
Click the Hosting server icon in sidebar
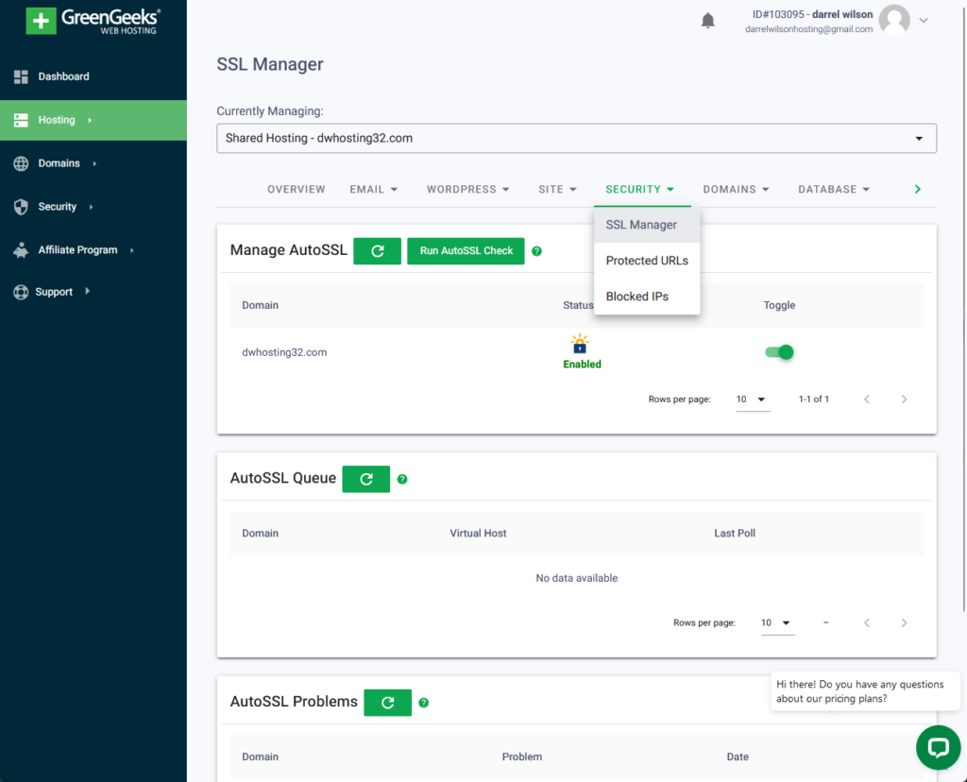21,120
